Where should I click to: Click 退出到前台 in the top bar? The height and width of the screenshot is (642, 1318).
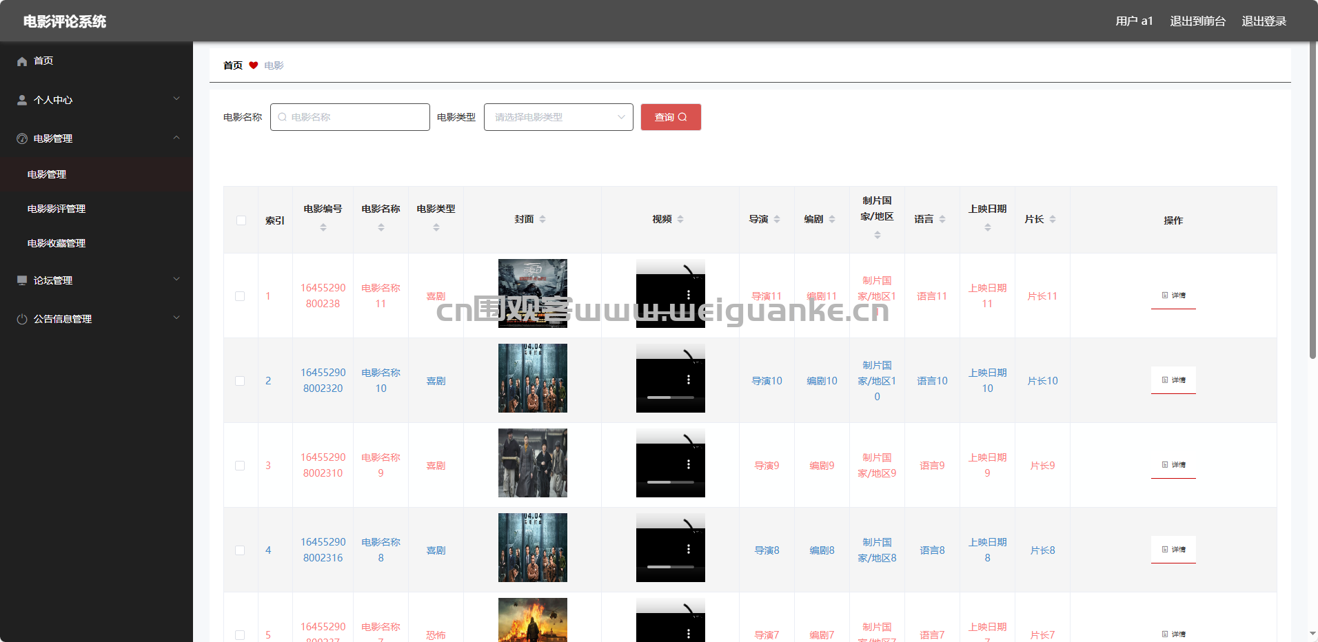coord(1197,21)
